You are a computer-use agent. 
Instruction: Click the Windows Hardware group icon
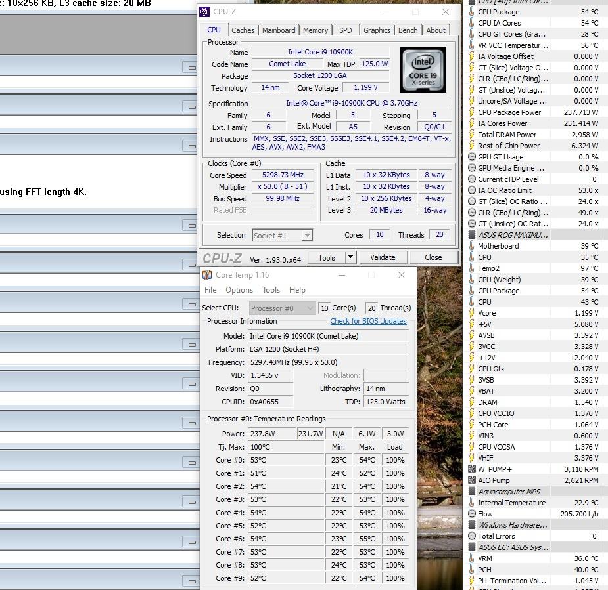point(471,525)
